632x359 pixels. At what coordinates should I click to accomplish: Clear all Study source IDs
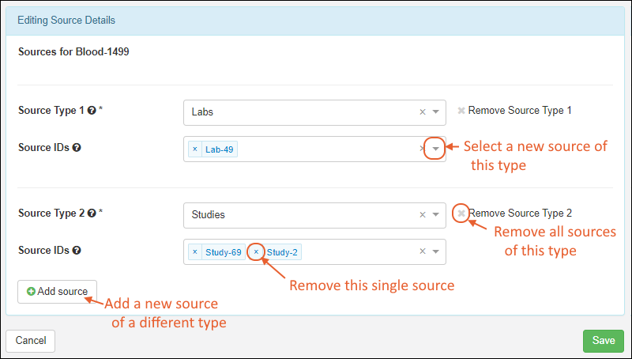423,251
